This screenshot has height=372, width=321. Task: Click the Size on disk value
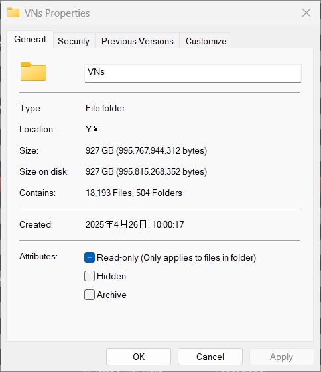[x=146, y=171]
